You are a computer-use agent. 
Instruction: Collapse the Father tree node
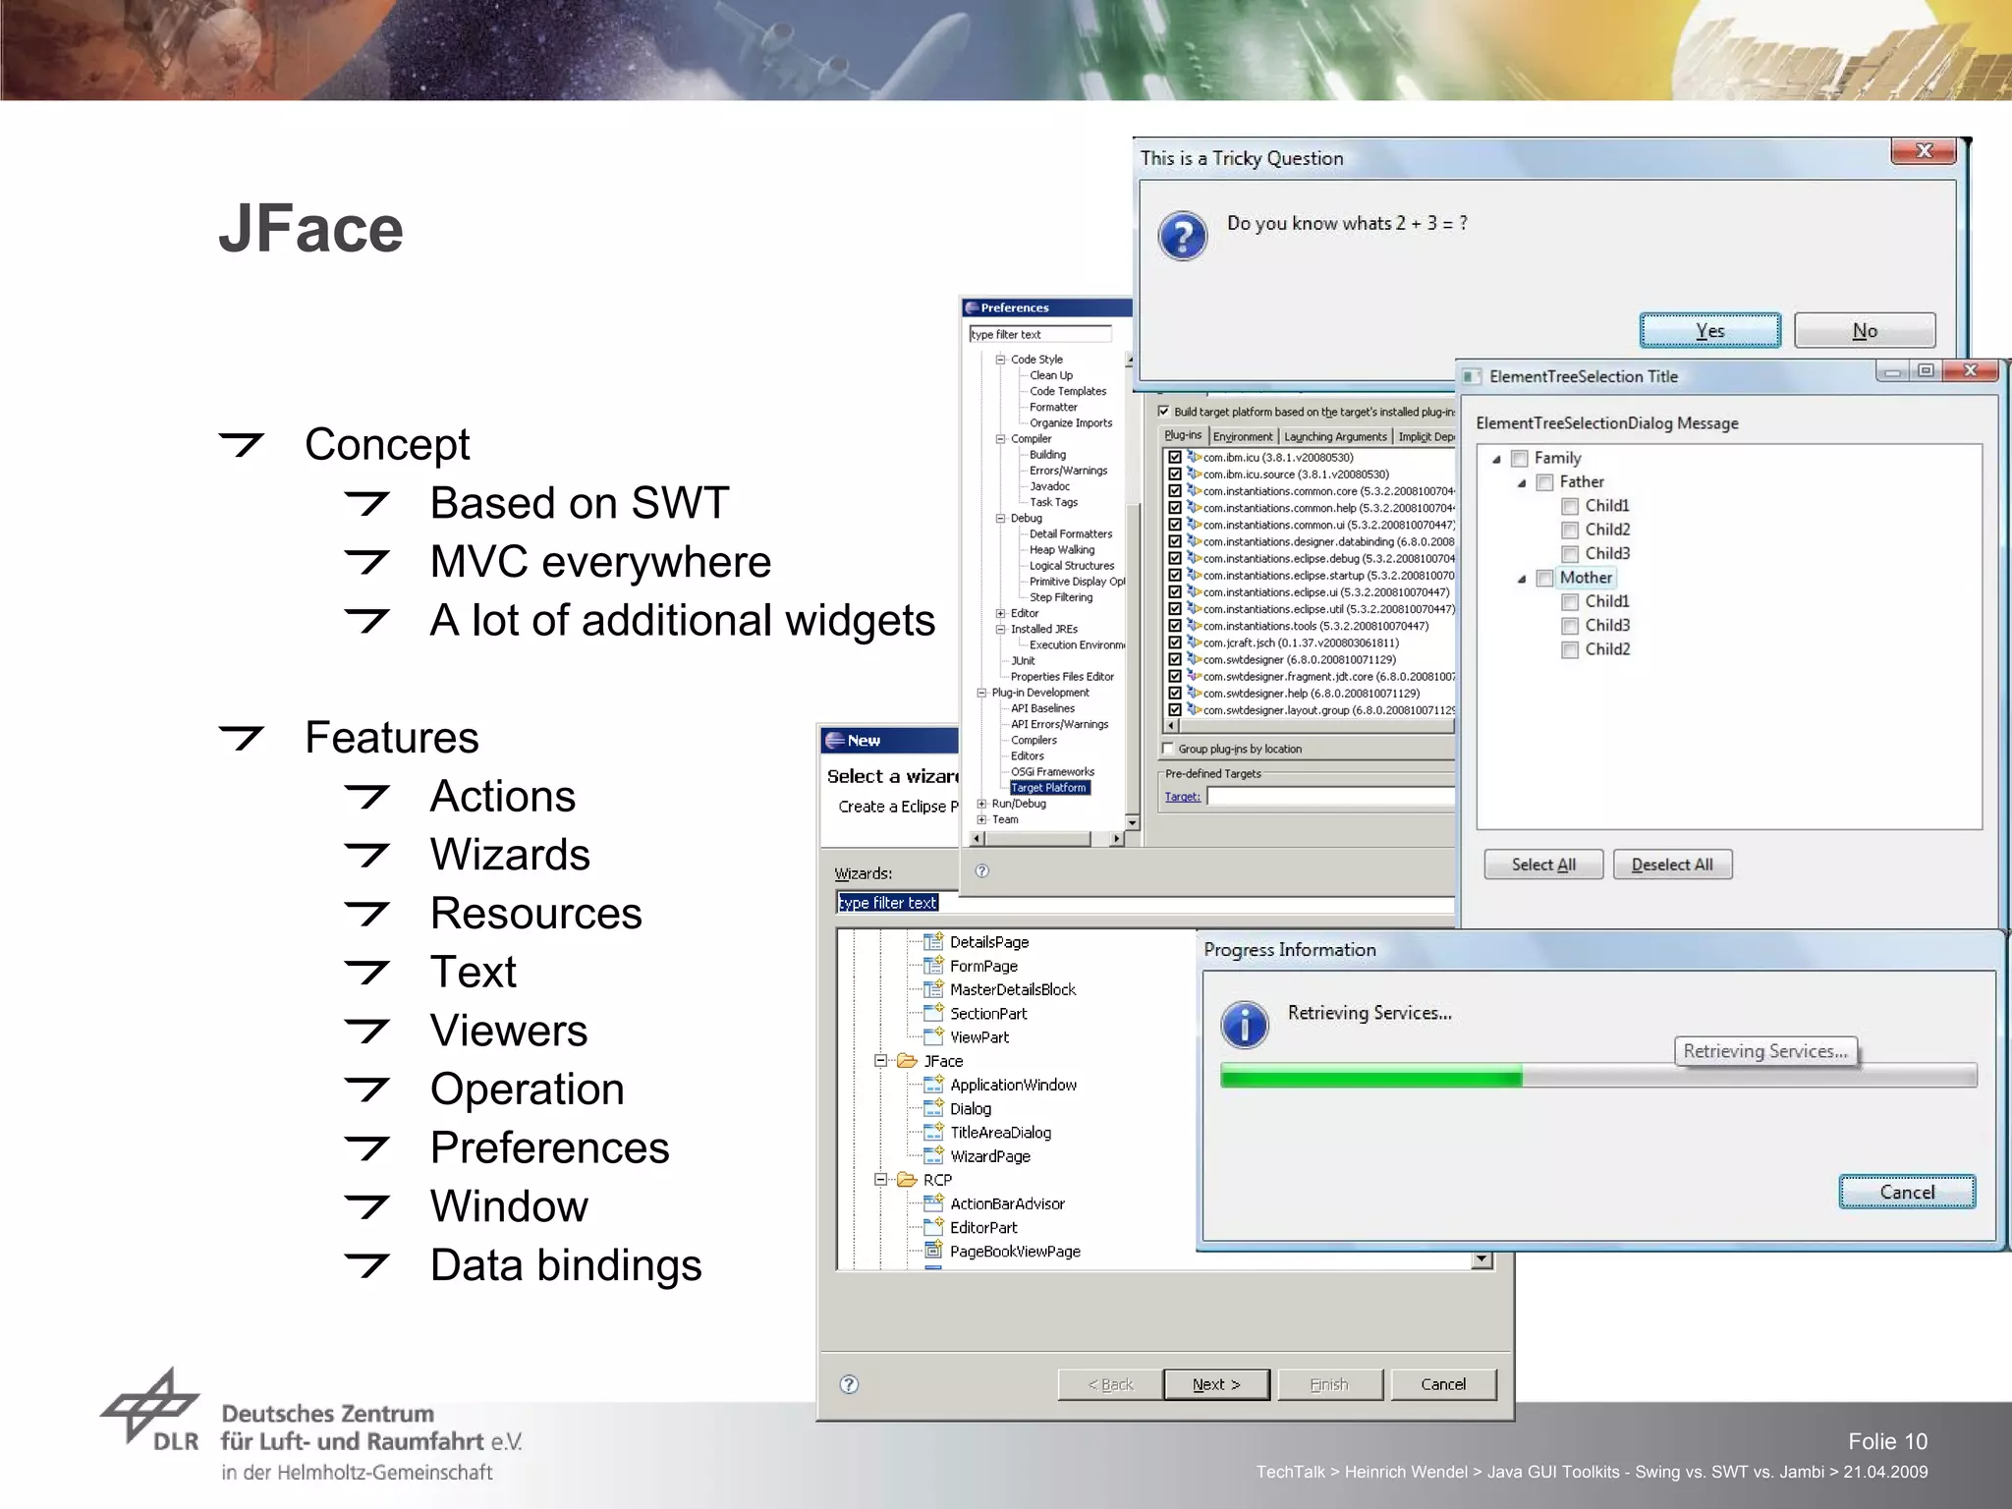coord(1522,483)
